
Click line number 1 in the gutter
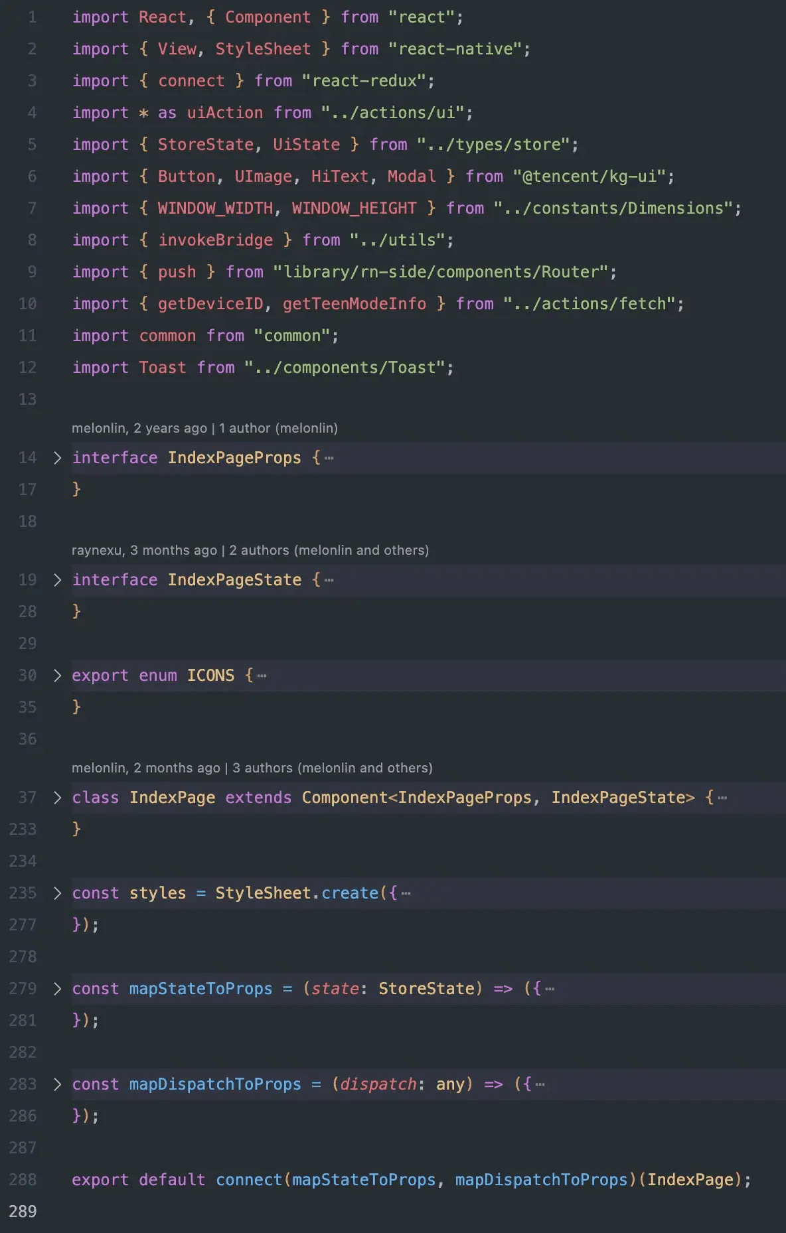(32, 17)
